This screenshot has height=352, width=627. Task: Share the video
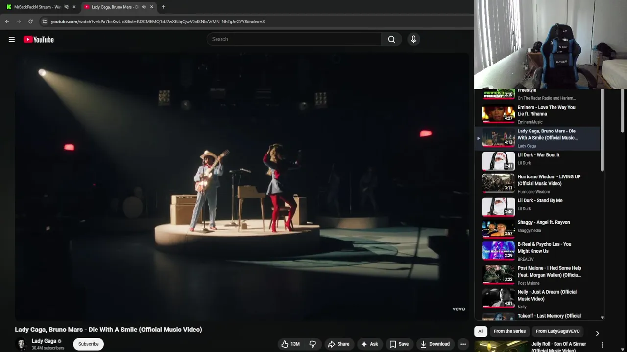[338, 344]
